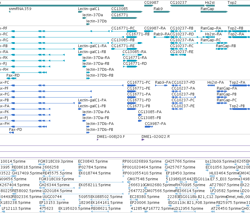The height and width of the screenshot is (213, 250).
Task: Open EST FGM318C09.3prime
Action: click(42, 164)
